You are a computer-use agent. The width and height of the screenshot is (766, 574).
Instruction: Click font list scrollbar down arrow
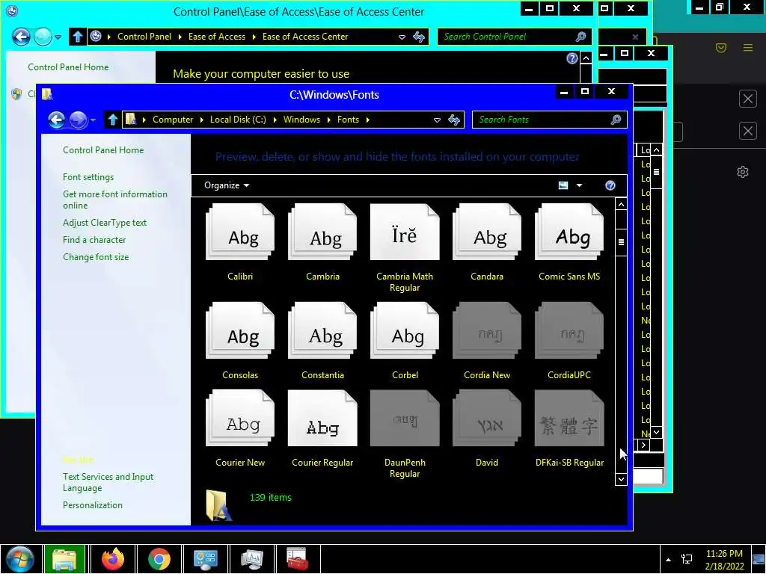point(621,479)
